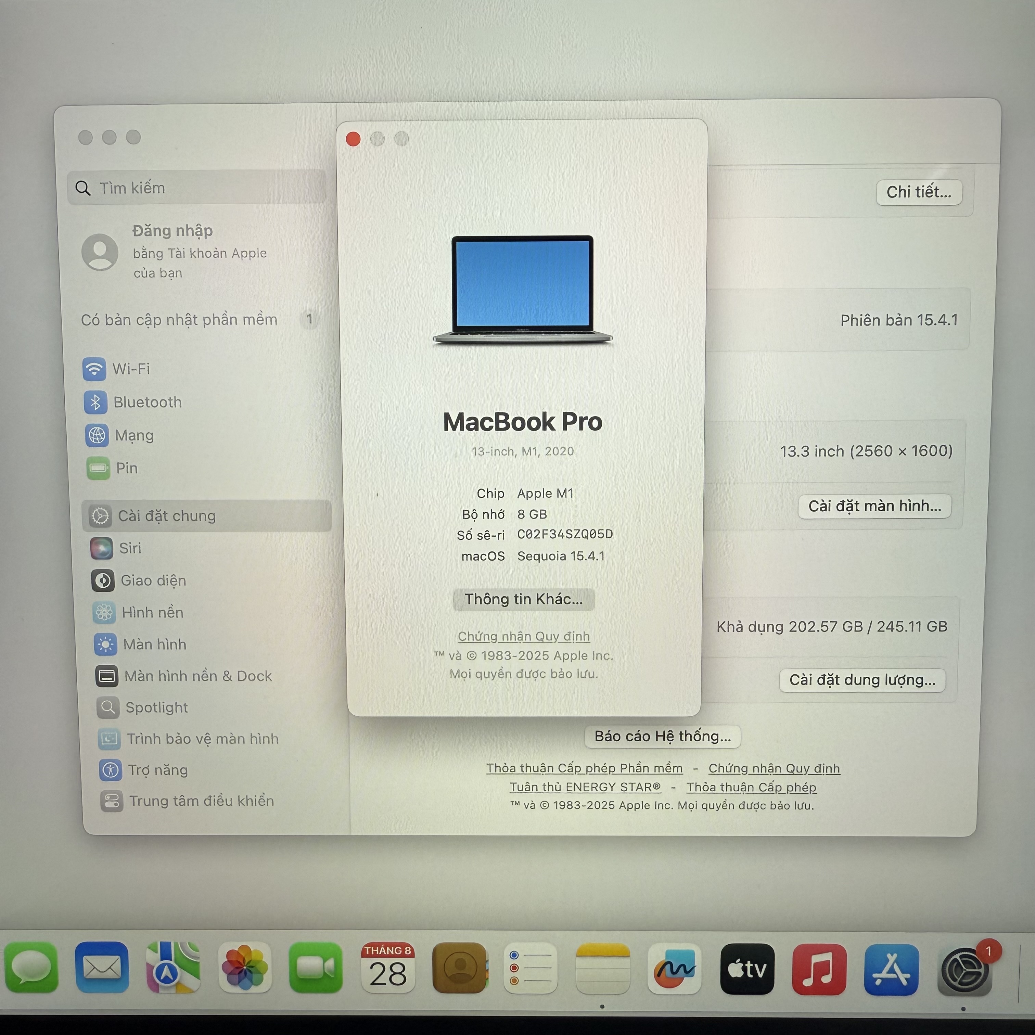
Task: Open the Photos app in Dock
Action: pyautogui.click(x=244, y=968)
